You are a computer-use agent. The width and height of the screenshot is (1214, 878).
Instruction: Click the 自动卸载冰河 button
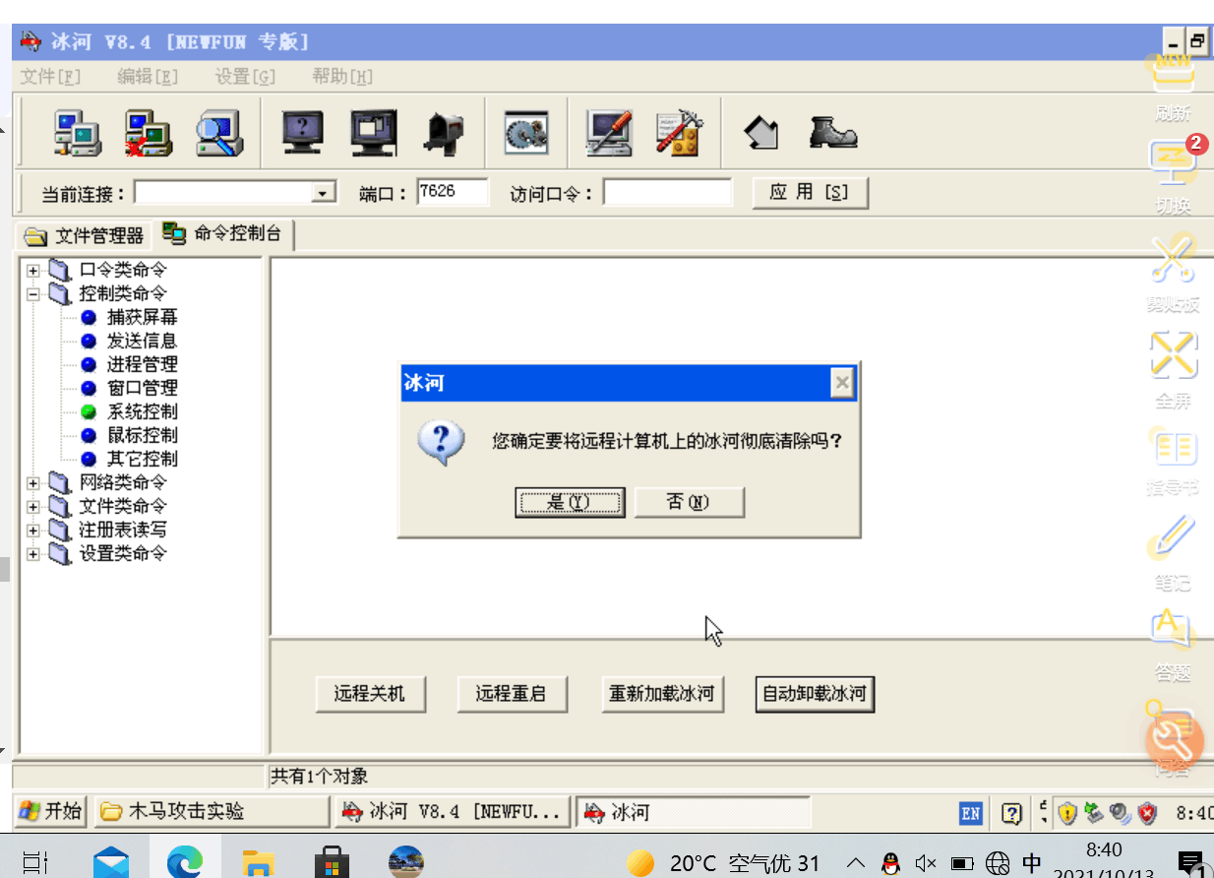(815, 693)
